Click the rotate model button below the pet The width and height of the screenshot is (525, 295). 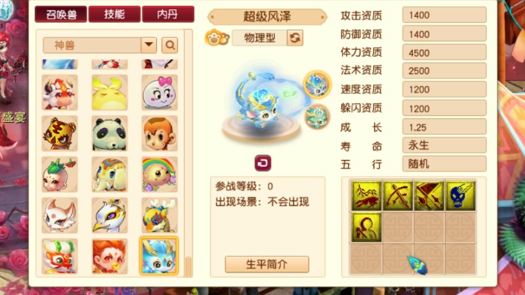[263, 163]
